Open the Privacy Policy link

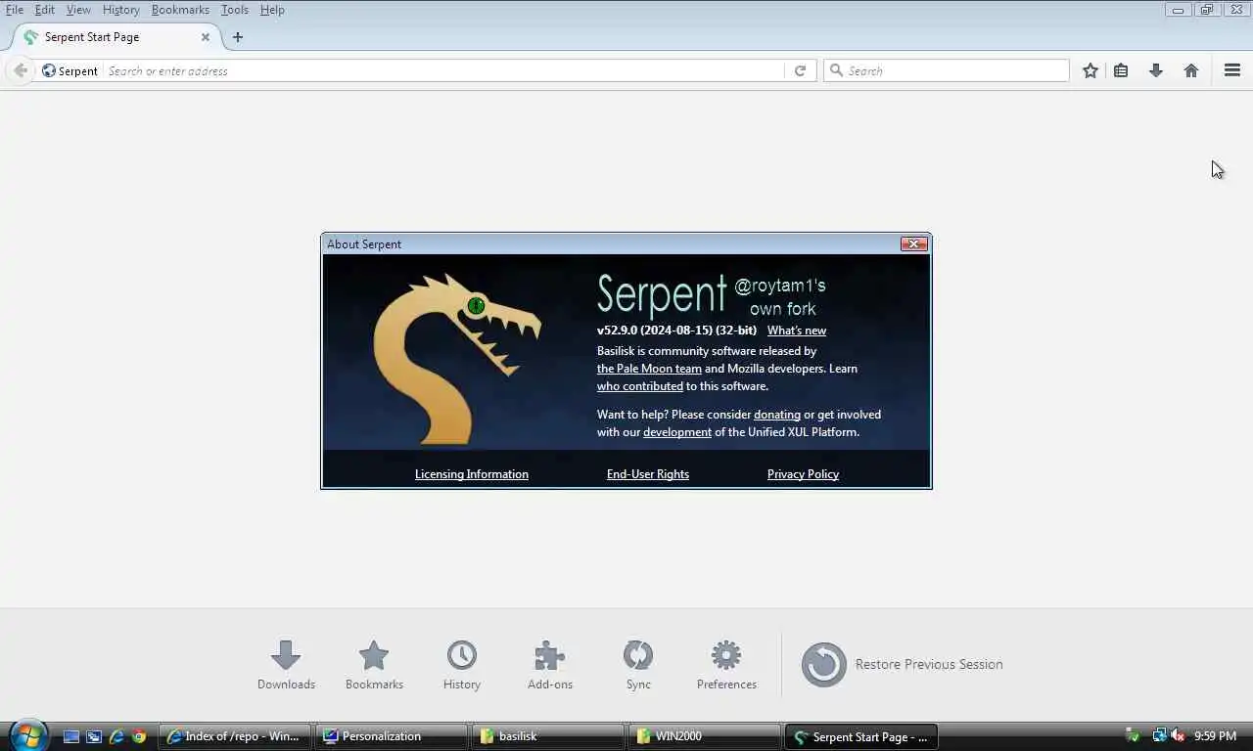pos(803,474)
